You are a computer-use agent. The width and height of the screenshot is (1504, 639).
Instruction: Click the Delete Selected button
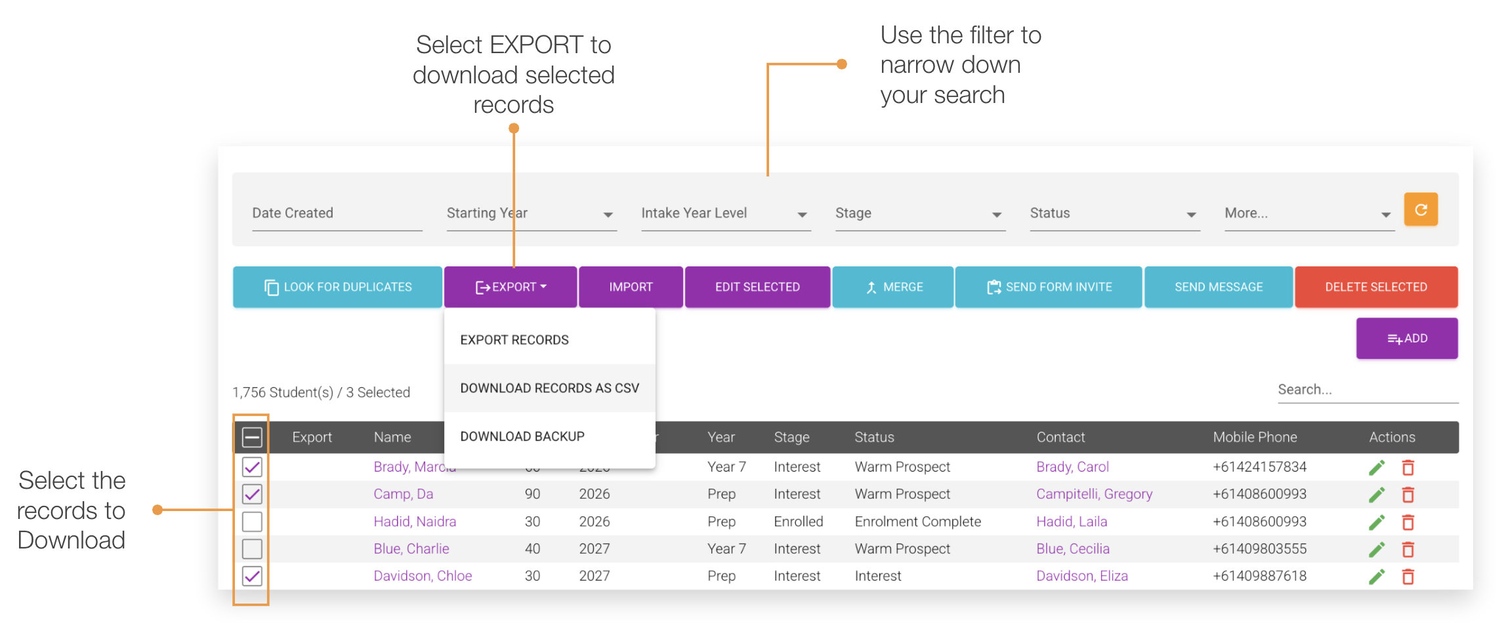[x=1376, y=287]
